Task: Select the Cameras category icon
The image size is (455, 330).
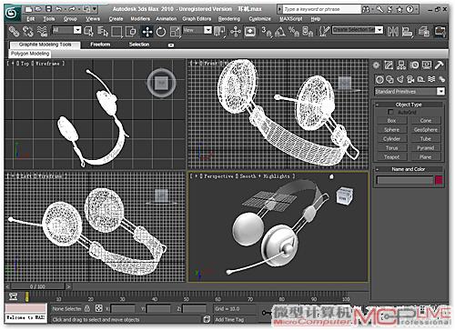Action: pos(410,79)
